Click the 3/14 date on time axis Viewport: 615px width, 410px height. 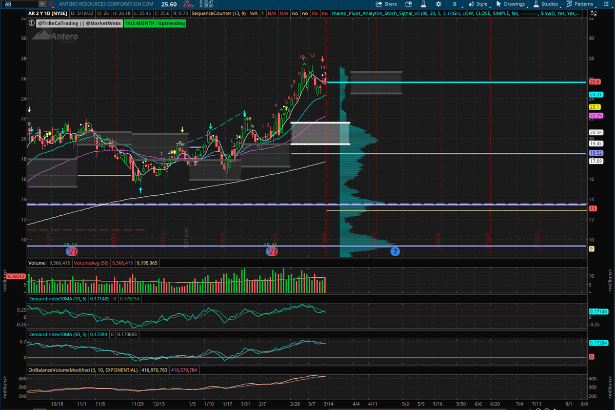coord(329,404)
